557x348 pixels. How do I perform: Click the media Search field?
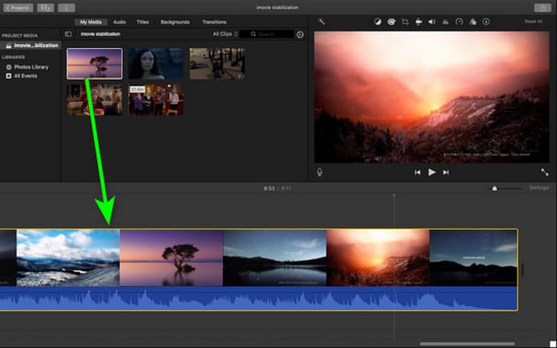click(267, 34)
